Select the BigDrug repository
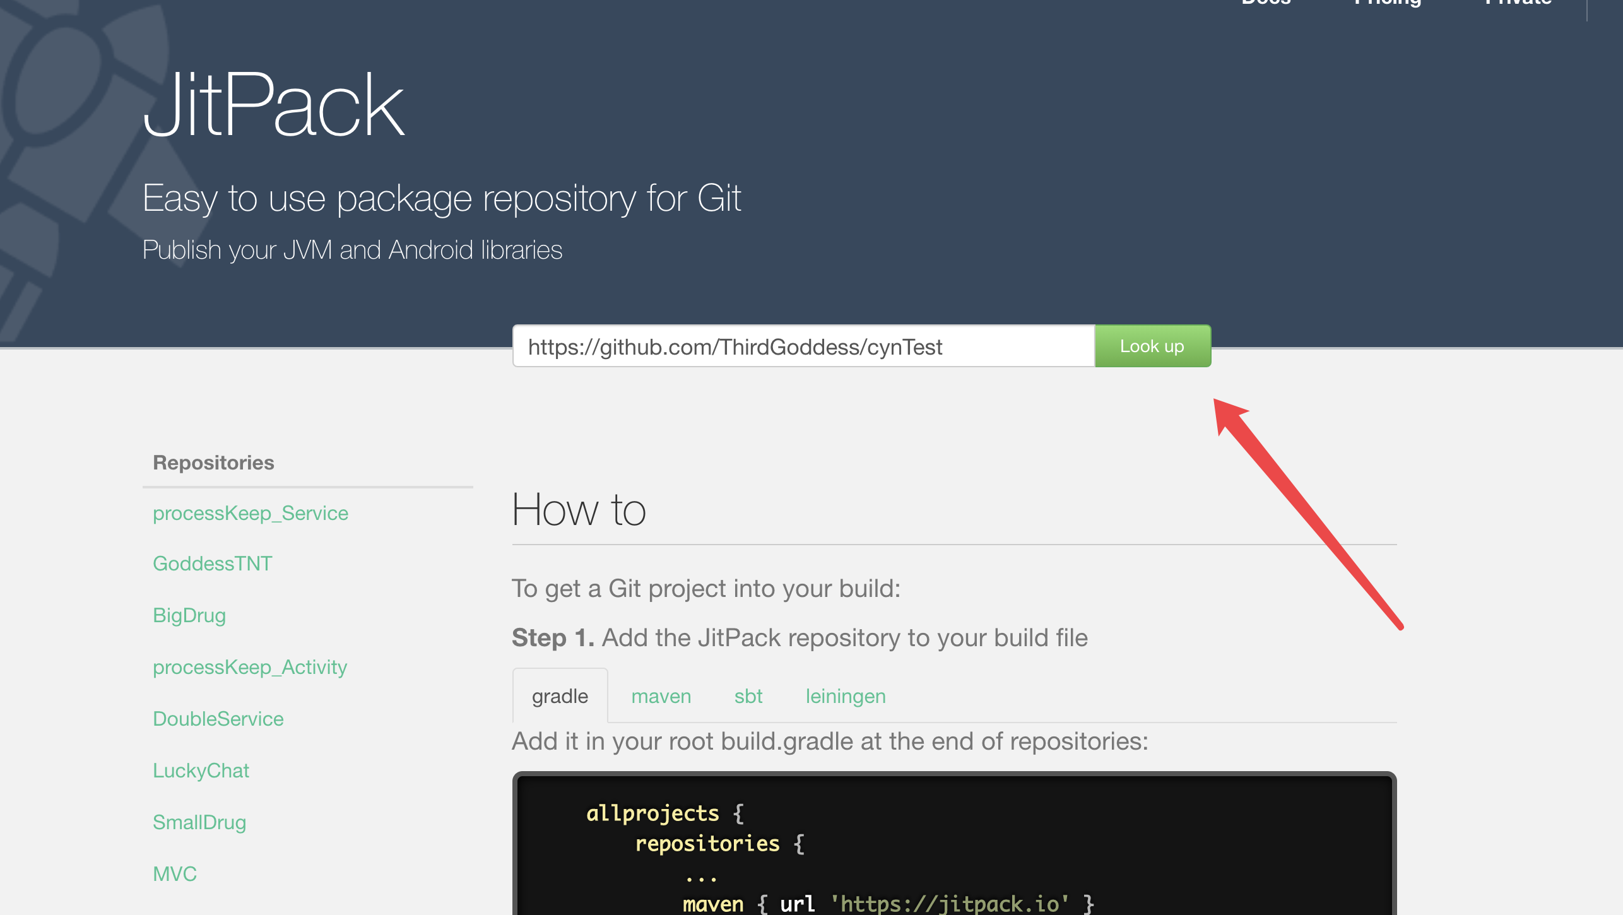The height and width of the screenshot is (915, 1623). [189, 615]
